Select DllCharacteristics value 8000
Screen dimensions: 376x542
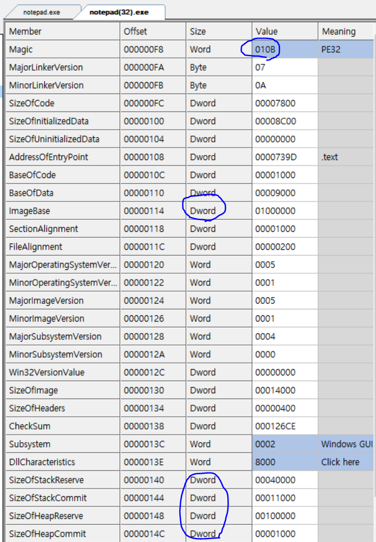click(285, 463)
